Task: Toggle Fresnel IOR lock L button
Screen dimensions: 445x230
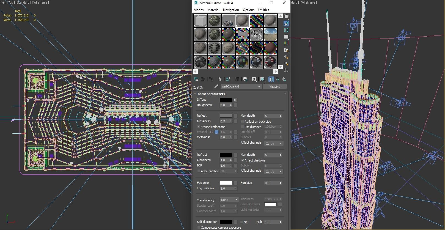Action: (x=216, y=132)
